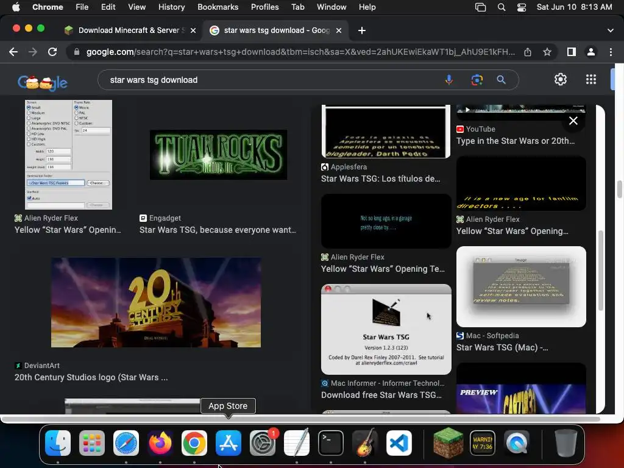
Task: Click the Share page icon in address bar
Action: click(528, 52)
